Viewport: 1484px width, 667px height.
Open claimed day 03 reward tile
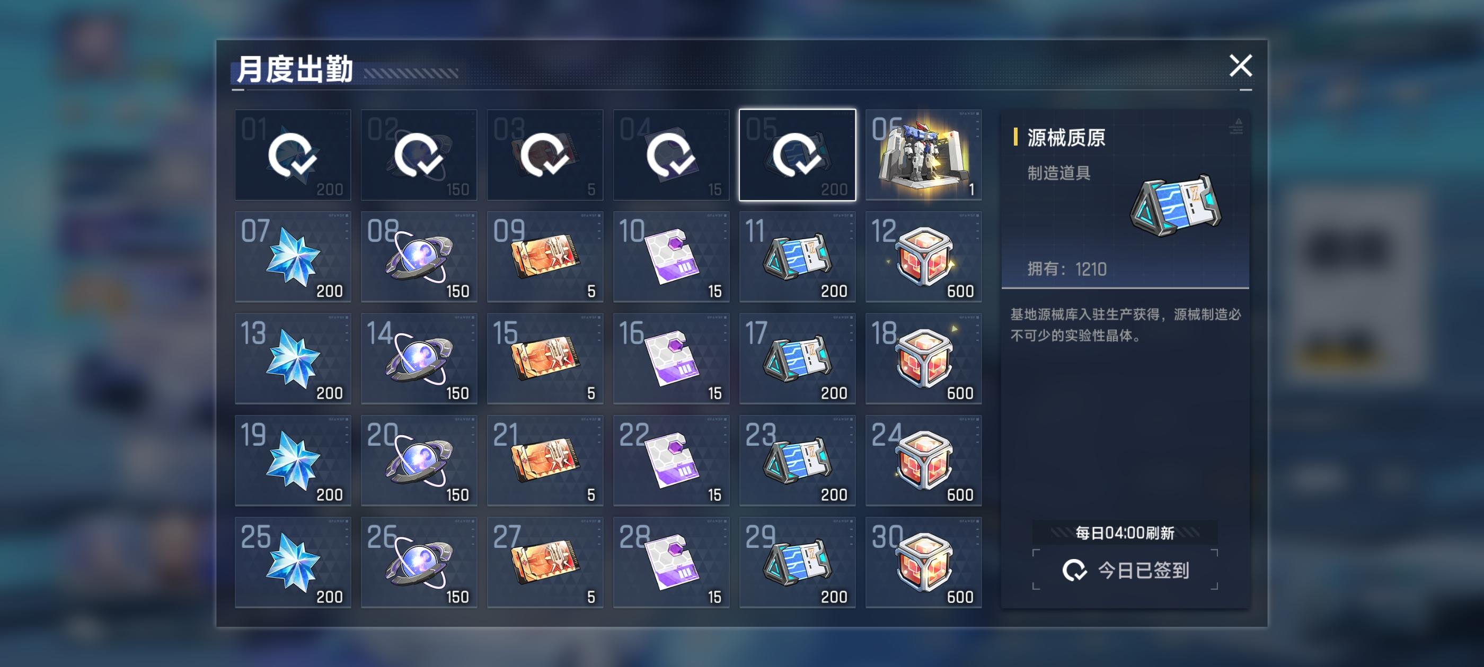point(545,155)
